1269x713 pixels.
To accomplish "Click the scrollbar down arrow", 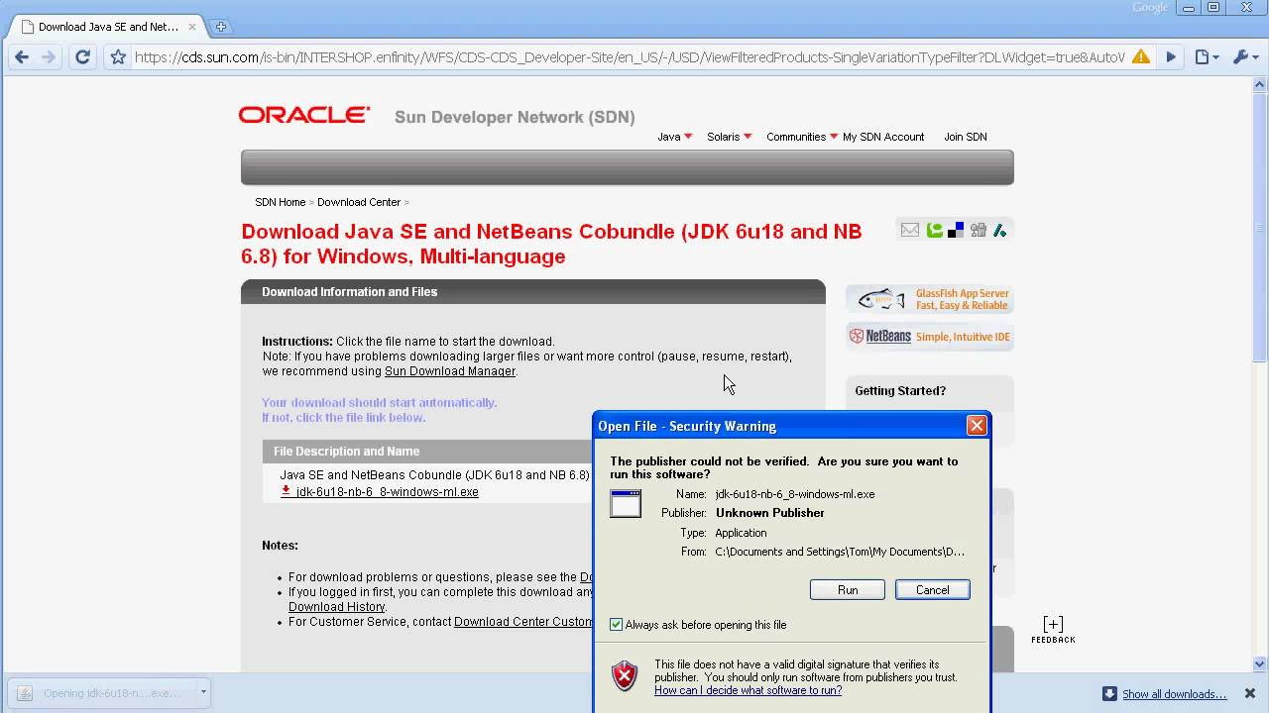I will (1260, 664).
